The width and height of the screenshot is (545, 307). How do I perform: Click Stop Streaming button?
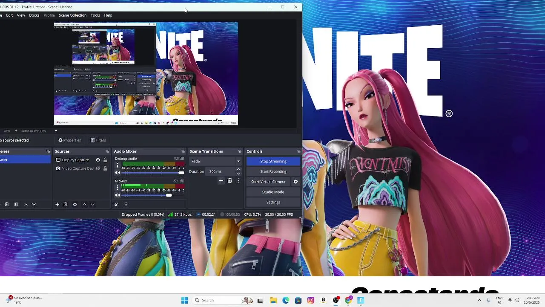click(273, 161)
